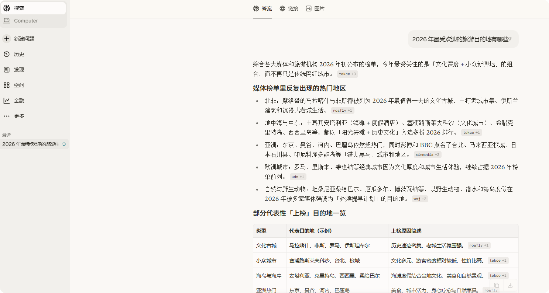
Task: Open 历史 via its clock icon
Action: [7, 54]
